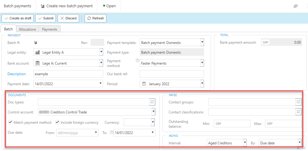
Task: Open the Legal entity dropdown
Action: click(101, 52)
